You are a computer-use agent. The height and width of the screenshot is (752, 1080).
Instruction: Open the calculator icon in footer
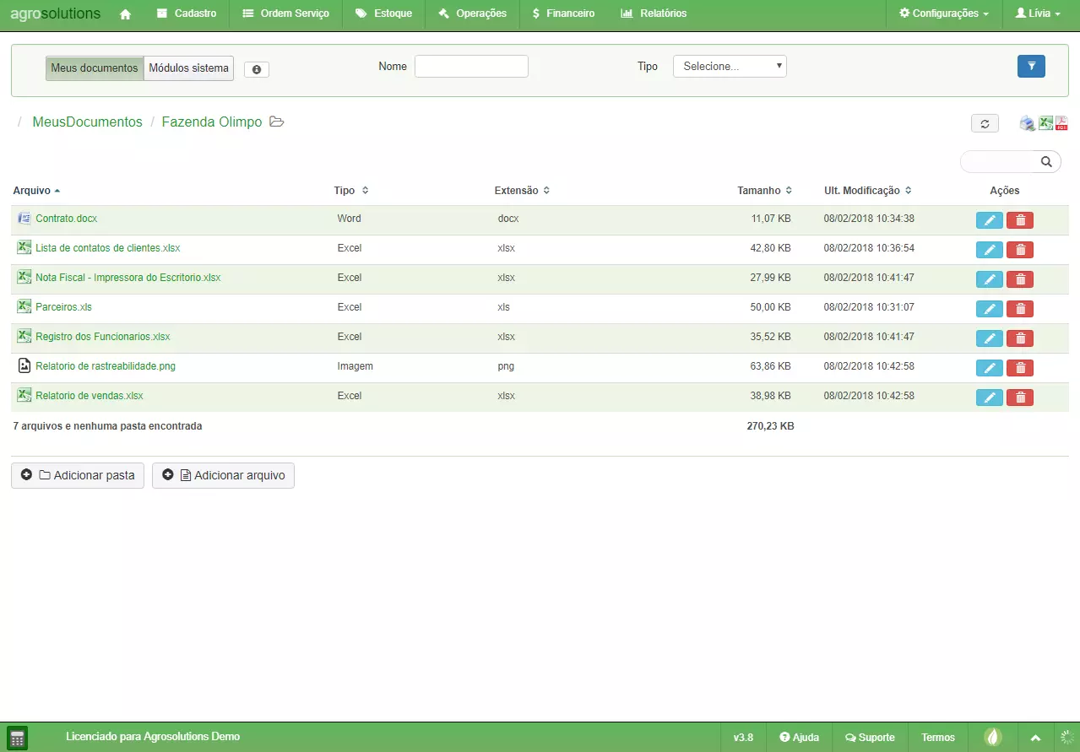(x=17, y=737)
